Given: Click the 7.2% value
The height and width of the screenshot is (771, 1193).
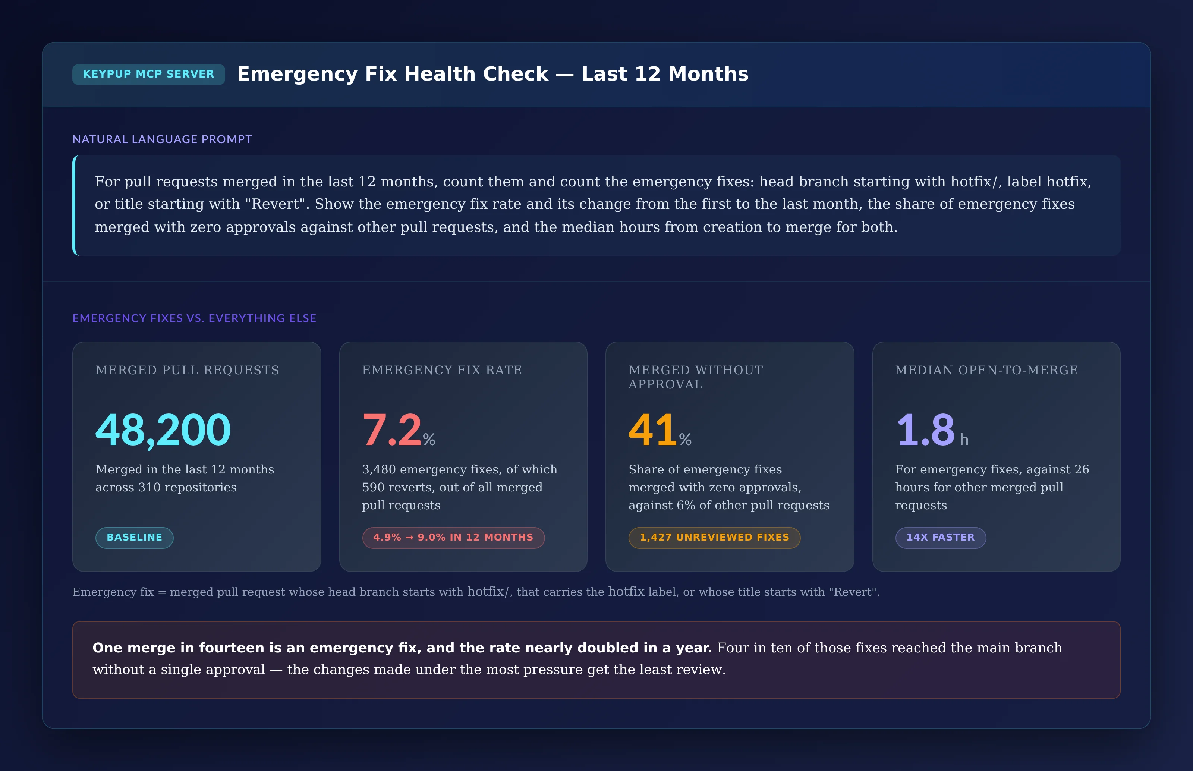Looking at the screenshot, I should click(399, 430).
